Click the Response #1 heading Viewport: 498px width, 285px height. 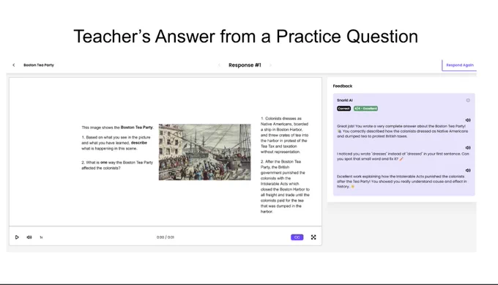click(x=245, y=65)
